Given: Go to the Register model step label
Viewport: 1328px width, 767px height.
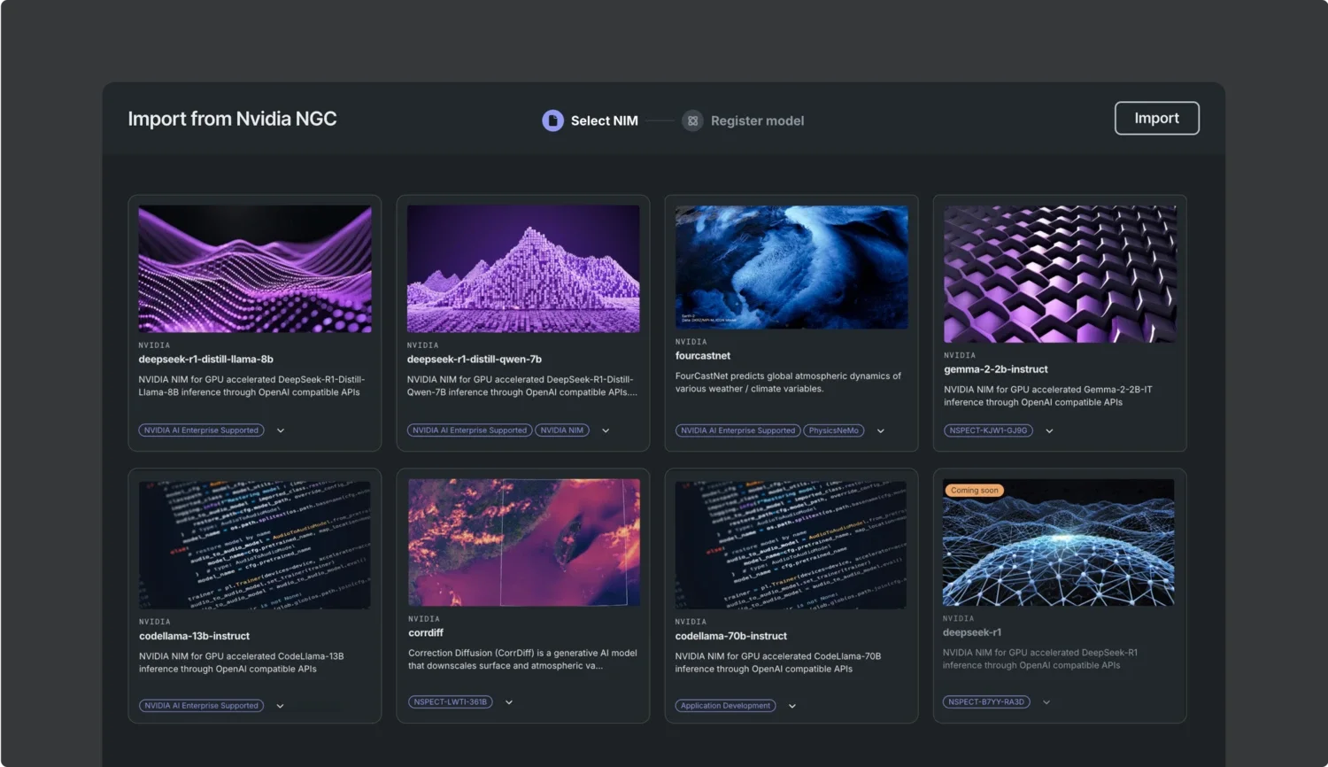Looking at the screenshot, I should click(x=757, y=120).
